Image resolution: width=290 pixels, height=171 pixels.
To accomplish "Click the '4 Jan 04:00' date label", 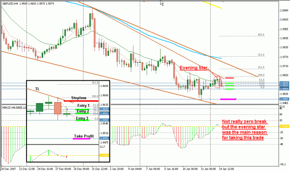I will point(135,169).
